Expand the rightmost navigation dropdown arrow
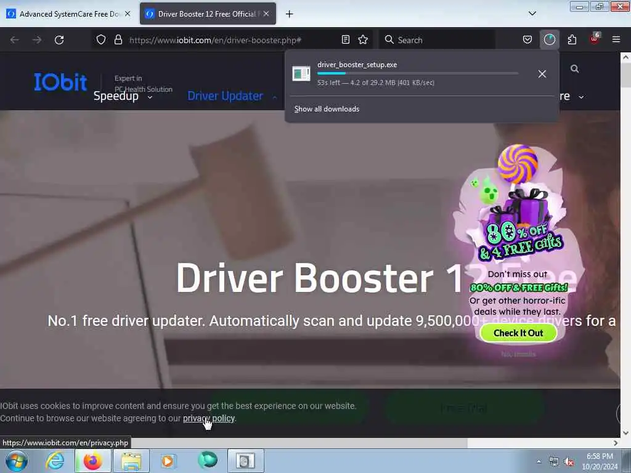This screenshot has height=473, width=631. [x=580, y=97]
